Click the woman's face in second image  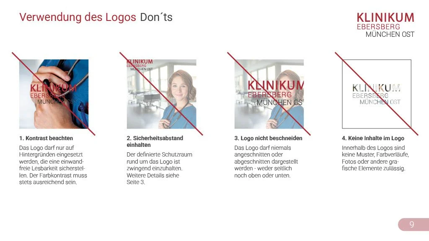[181, 87]
